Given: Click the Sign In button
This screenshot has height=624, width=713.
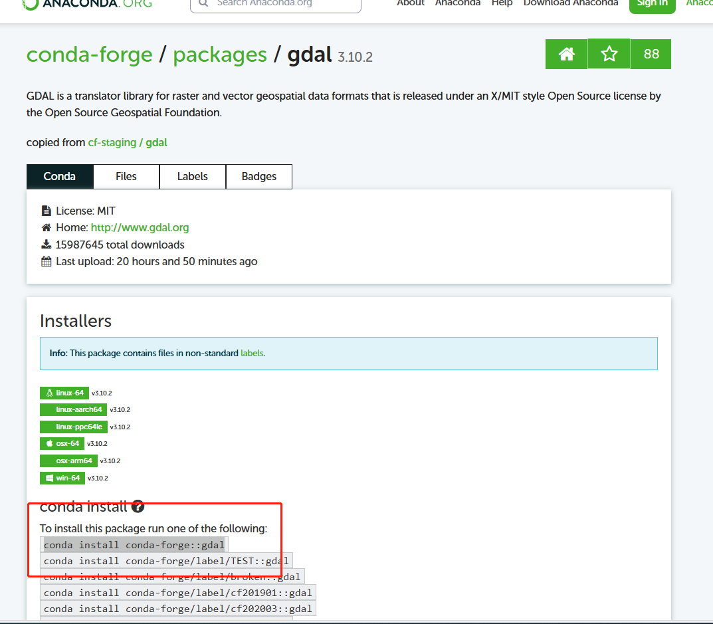Looking at the screenshot, I should pyautogui.click(x=652, y=5).
